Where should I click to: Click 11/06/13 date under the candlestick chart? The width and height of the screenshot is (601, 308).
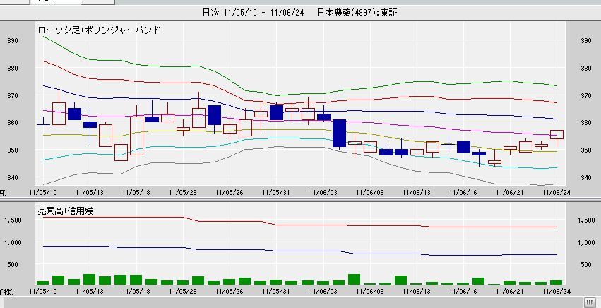(417, 193)
